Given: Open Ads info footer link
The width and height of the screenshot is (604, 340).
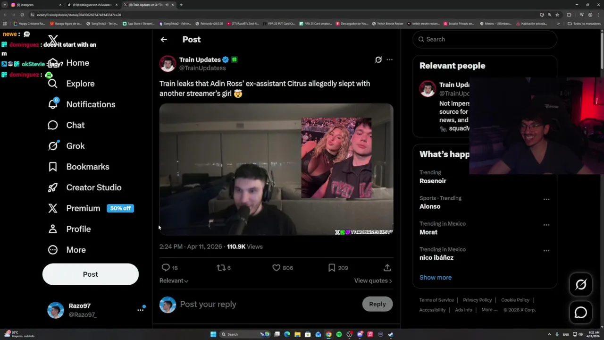Looking at the screenshot, I should (x=463, y=310).
